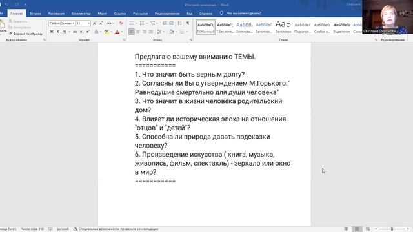The image size is (413, 232).
Task: Increase paragraph indent
Action: click(171, 23)
